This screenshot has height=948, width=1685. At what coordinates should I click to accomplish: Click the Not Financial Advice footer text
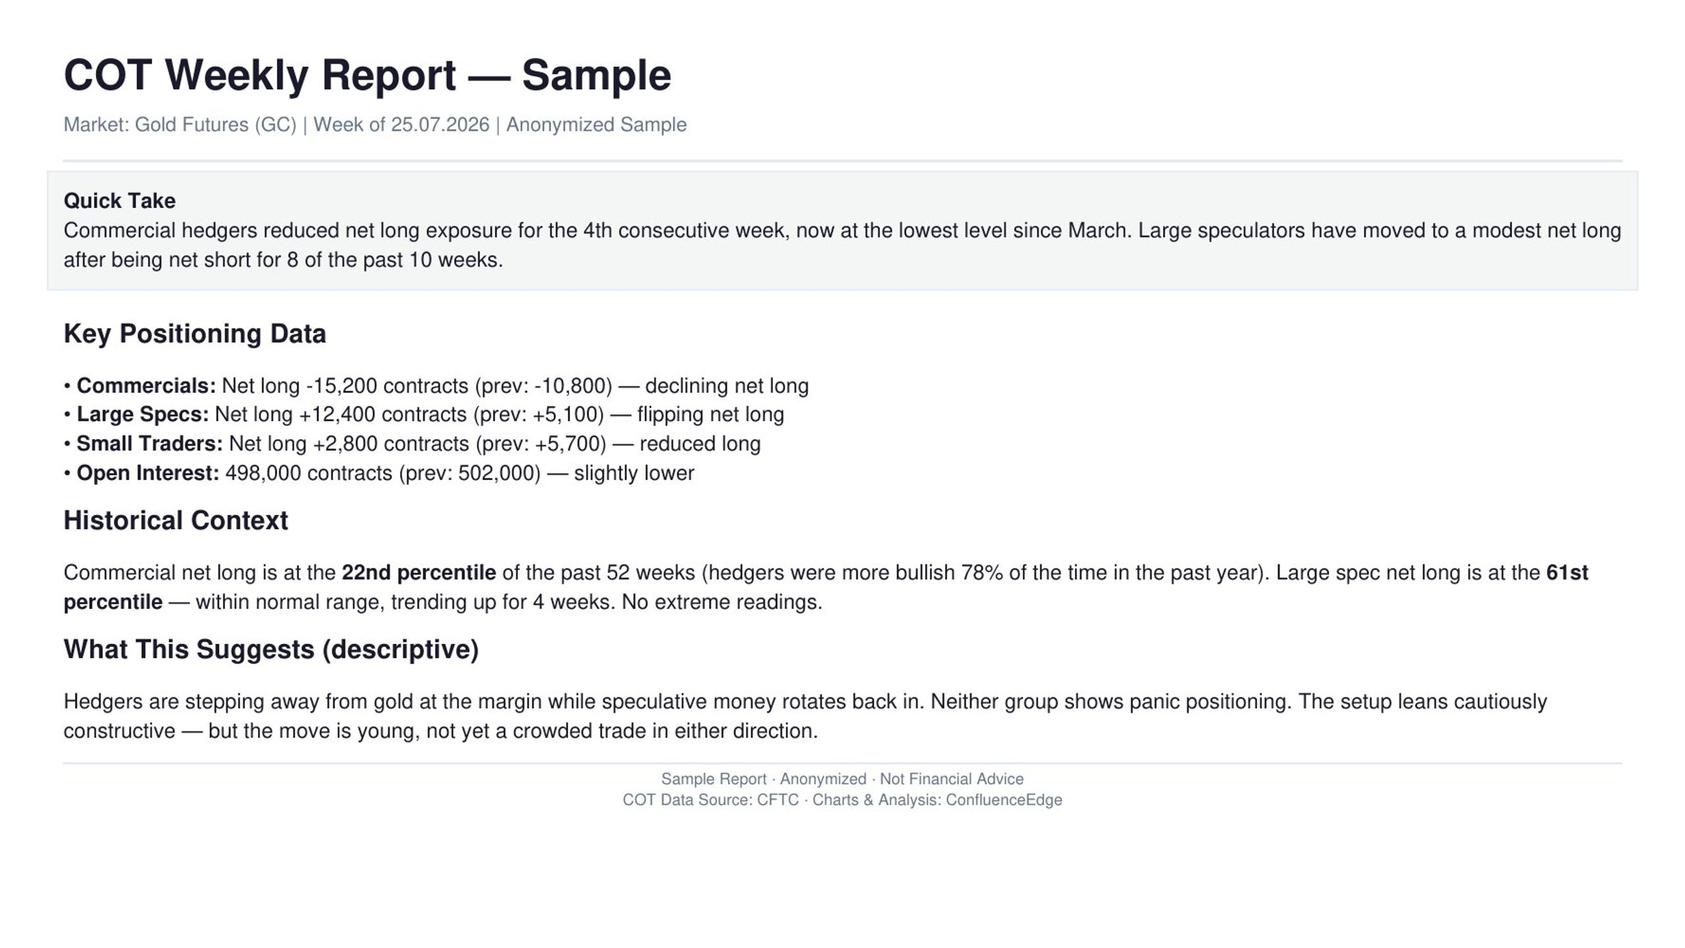(952, 779)
